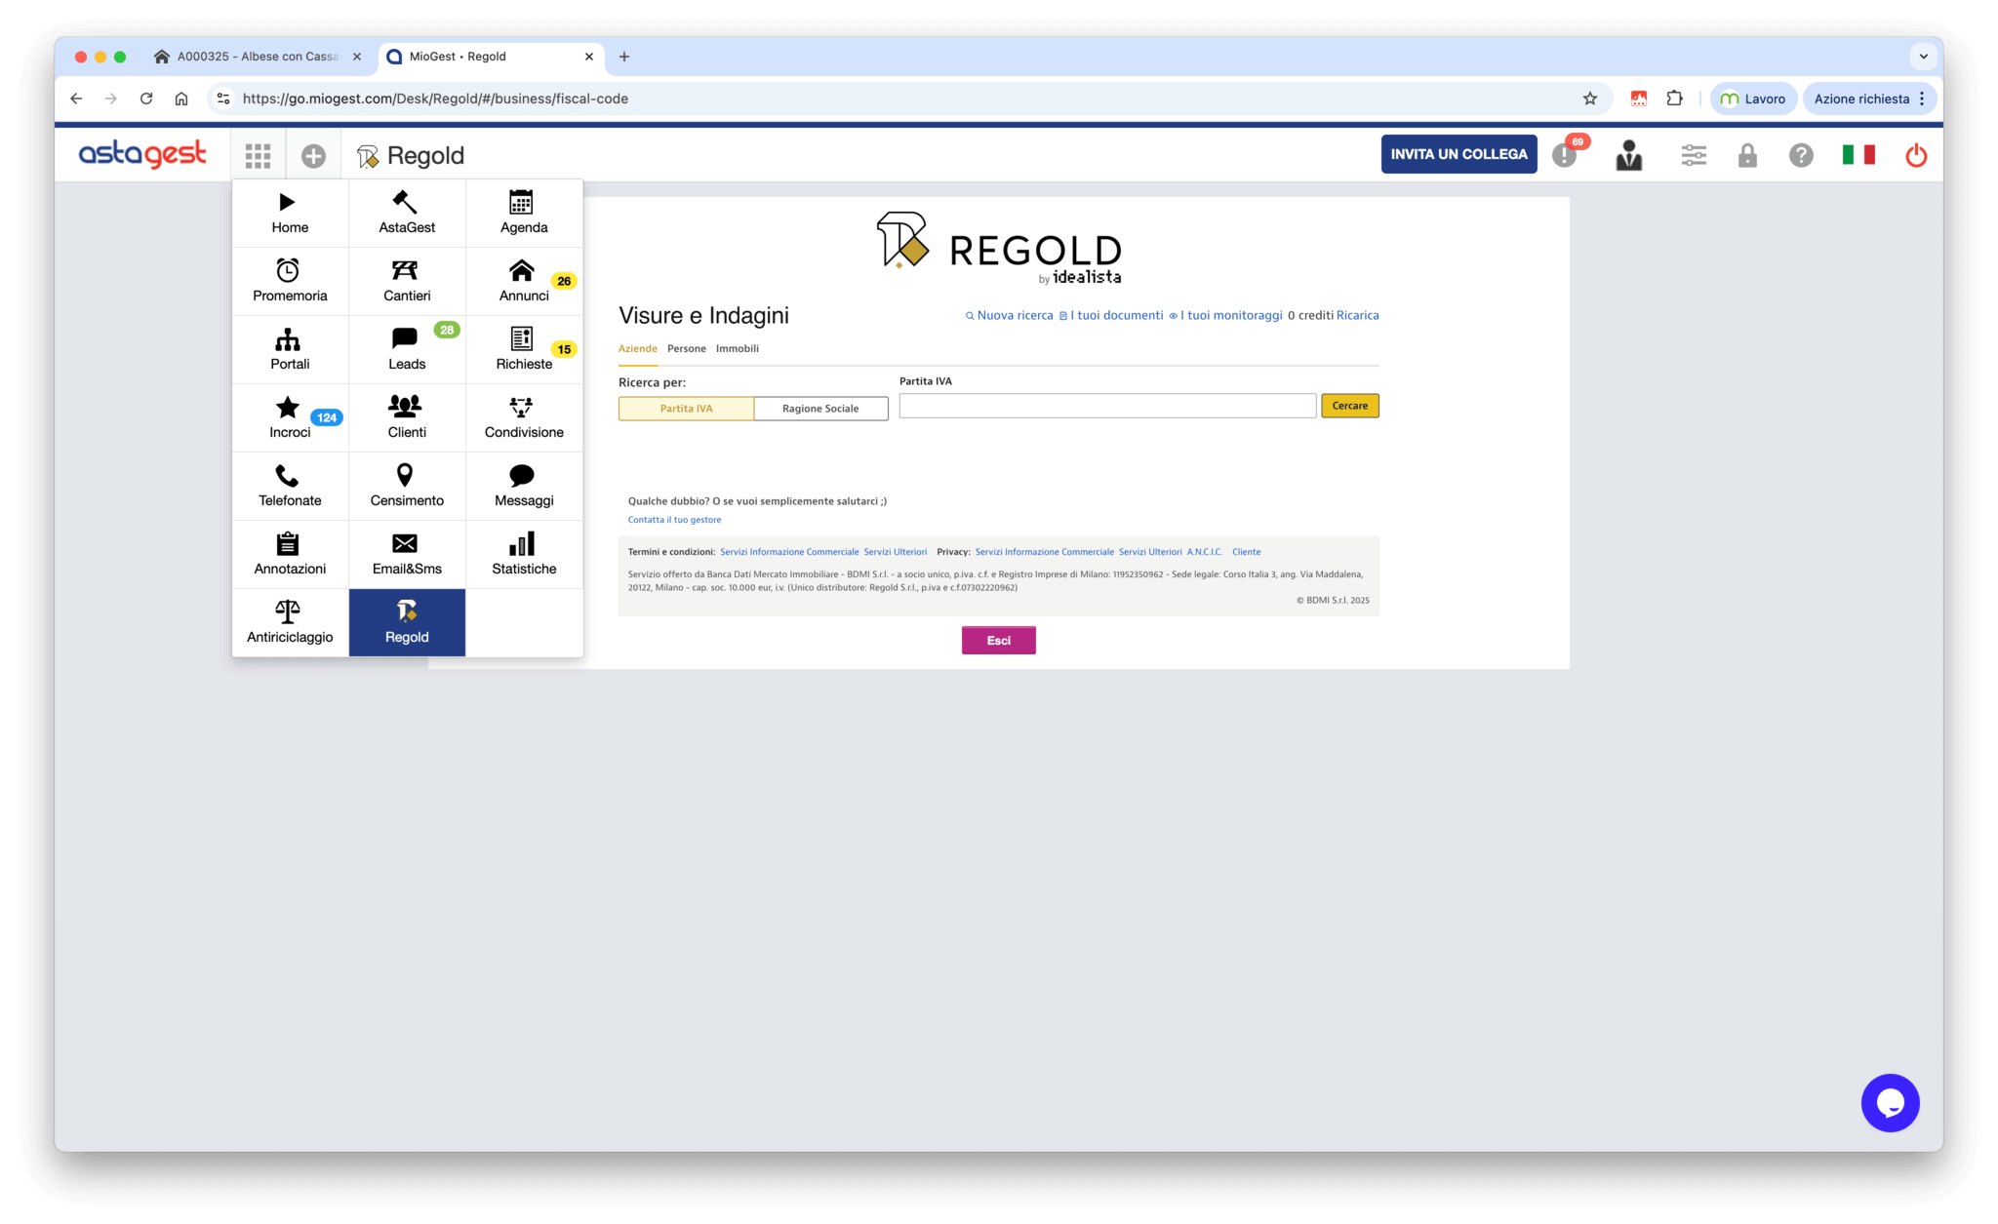
Task: Open notifications alert with 69 badge
Action: tap(1565, 154)
